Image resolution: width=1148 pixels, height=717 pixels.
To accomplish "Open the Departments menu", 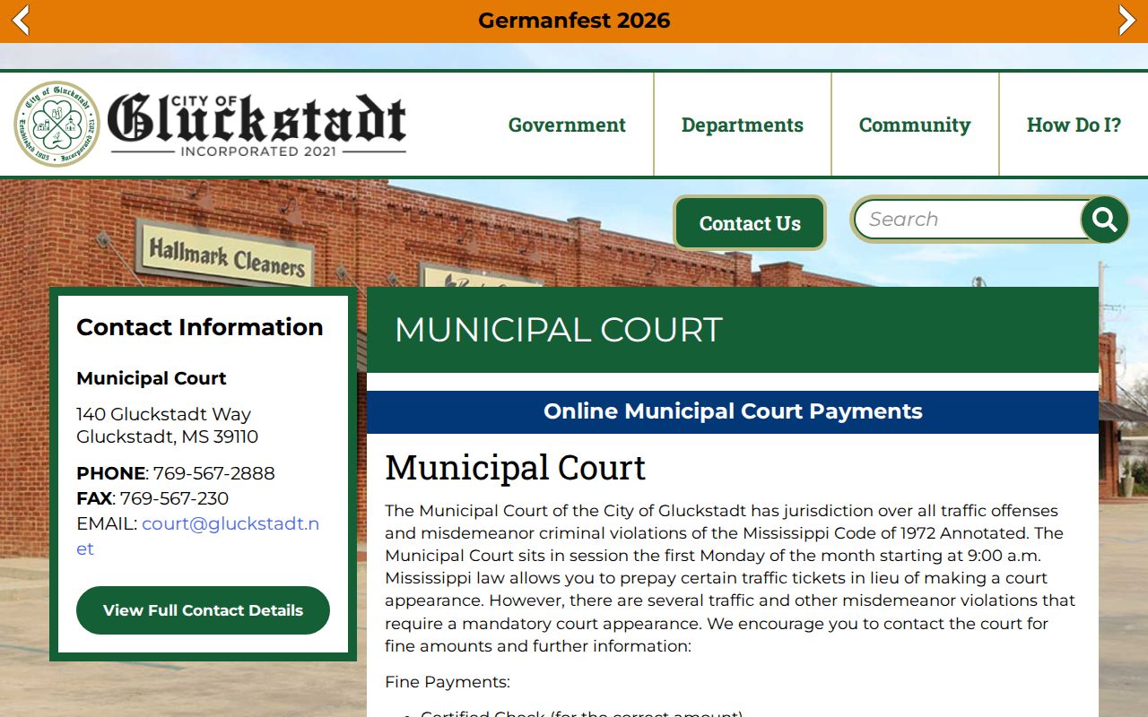I will coord(743,125).
